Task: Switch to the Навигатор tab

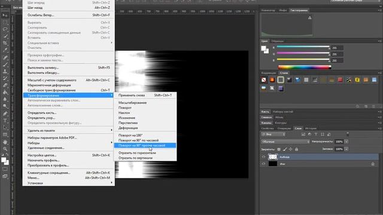Action: (268, 11)
